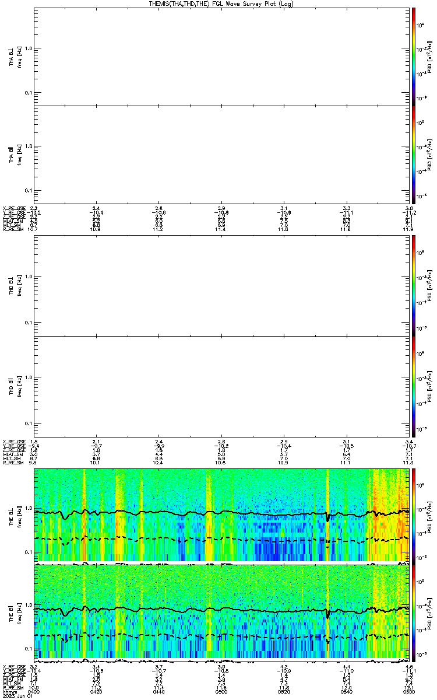Click the "1.0" frequency tick on THE BII

click(29, 604)
